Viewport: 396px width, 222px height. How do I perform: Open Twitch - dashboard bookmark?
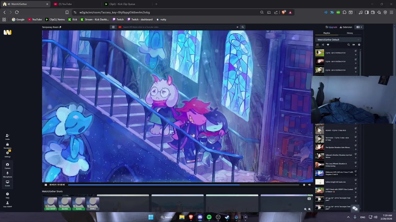click(140, 19)
